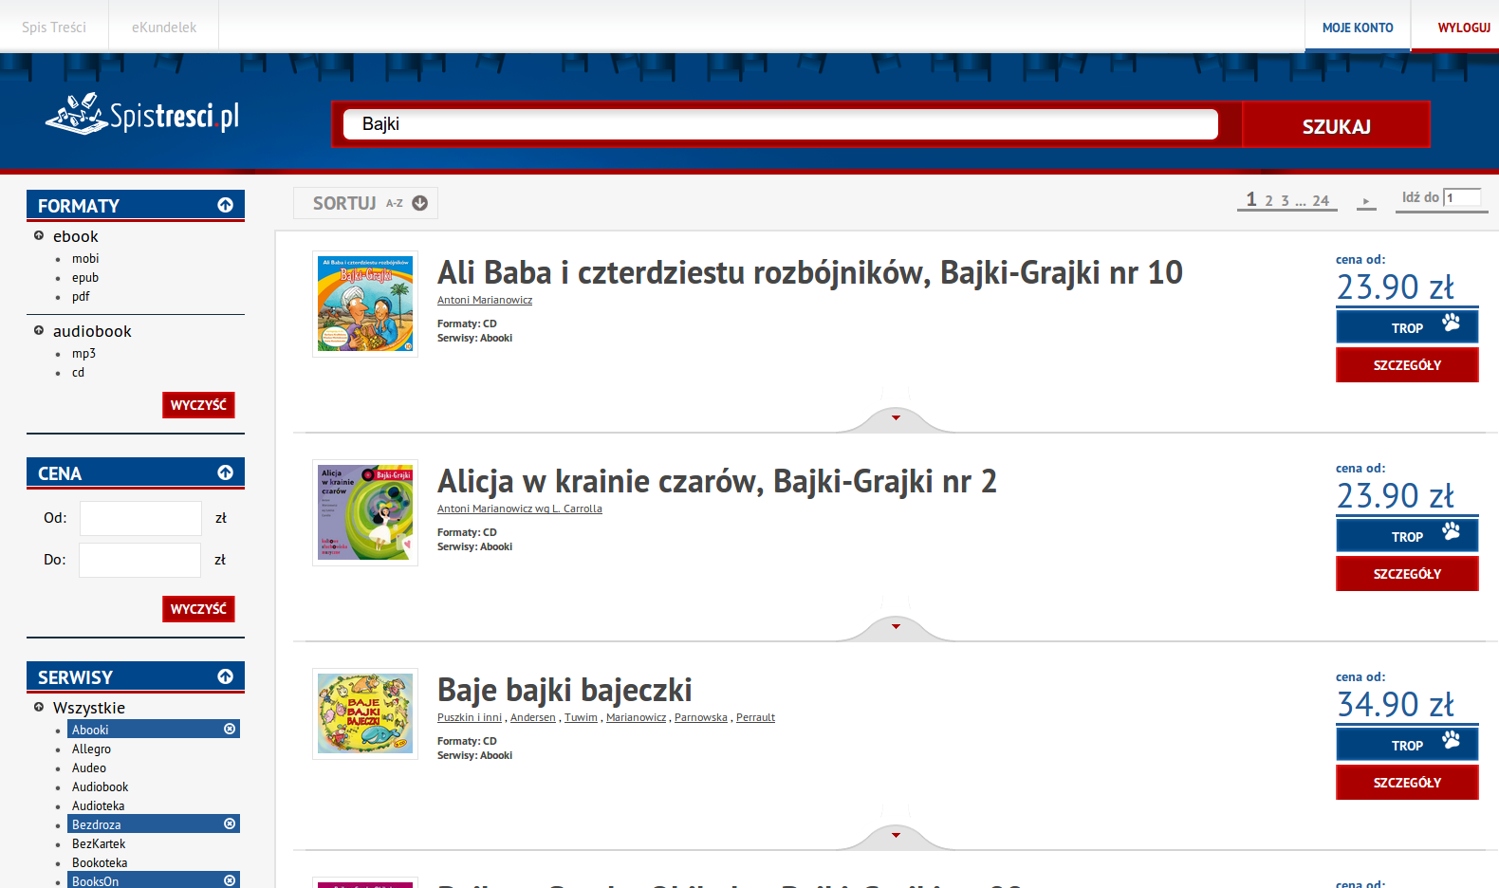Expand details arrow below Baje bajki bajeczki
The height and width of the screenshot is (888, 1499).
click(x=896, y=835)
